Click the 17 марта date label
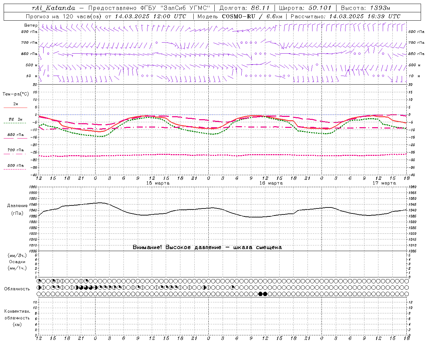426x341 pixels. click(x=384, y=183)
